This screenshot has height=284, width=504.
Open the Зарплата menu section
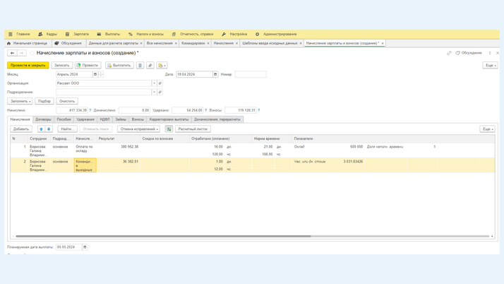click(80, 34)
